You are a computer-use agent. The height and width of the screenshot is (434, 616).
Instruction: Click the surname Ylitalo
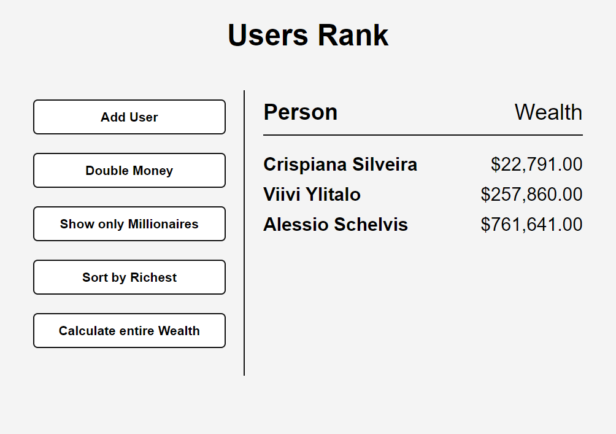tap(335, 195)
